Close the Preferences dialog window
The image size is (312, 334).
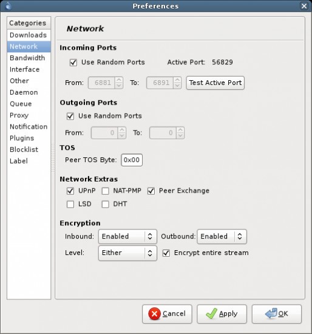[304, 6]
